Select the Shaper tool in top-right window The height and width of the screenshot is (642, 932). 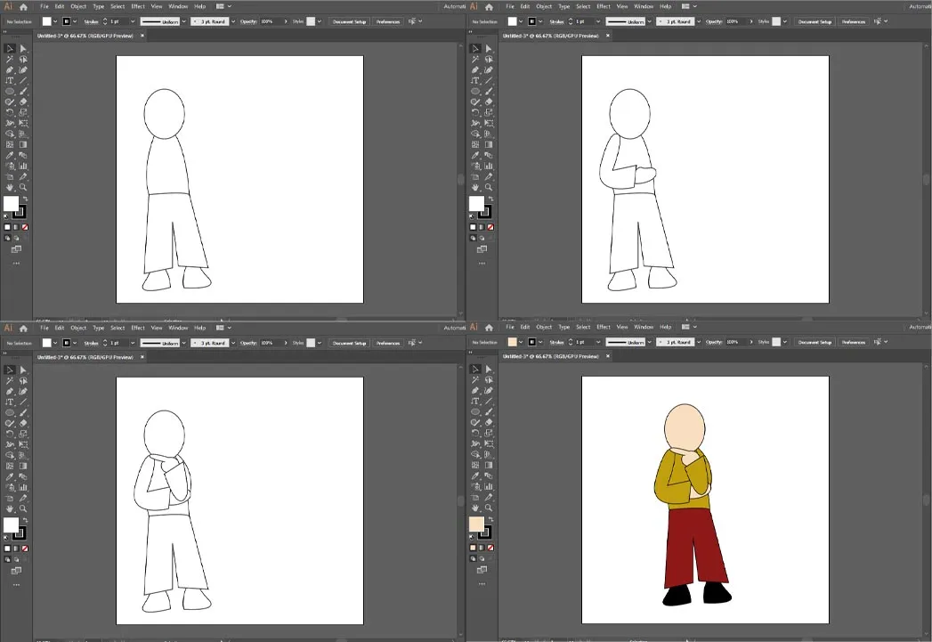(x=475, y=102)
